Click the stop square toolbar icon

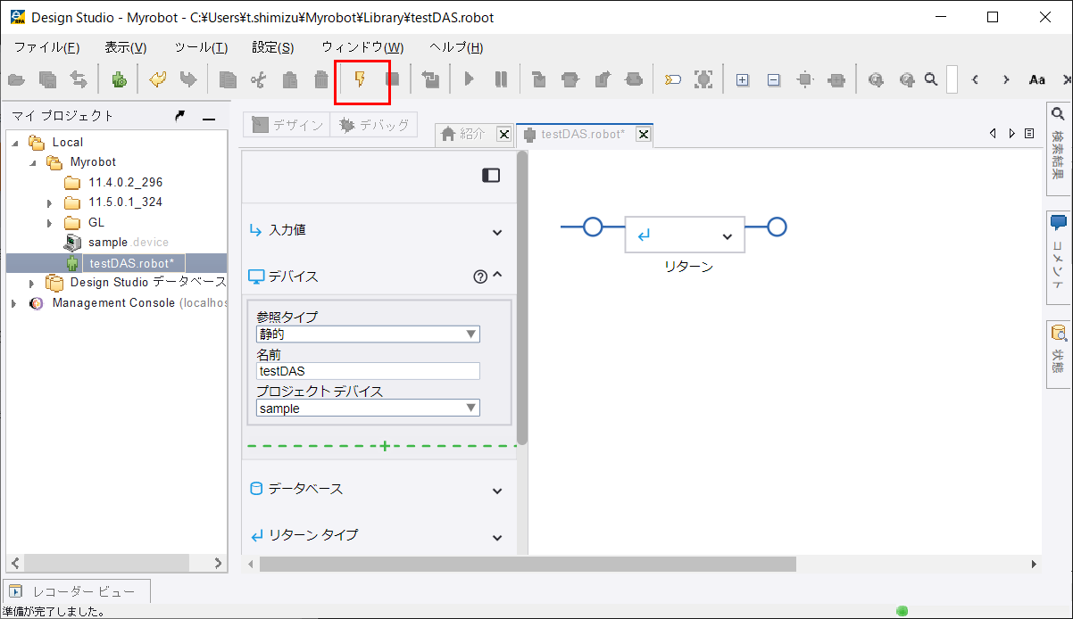coord(392,79)
